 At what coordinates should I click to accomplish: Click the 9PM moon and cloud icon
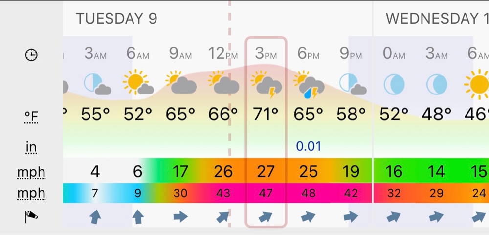tap(353, 84)
